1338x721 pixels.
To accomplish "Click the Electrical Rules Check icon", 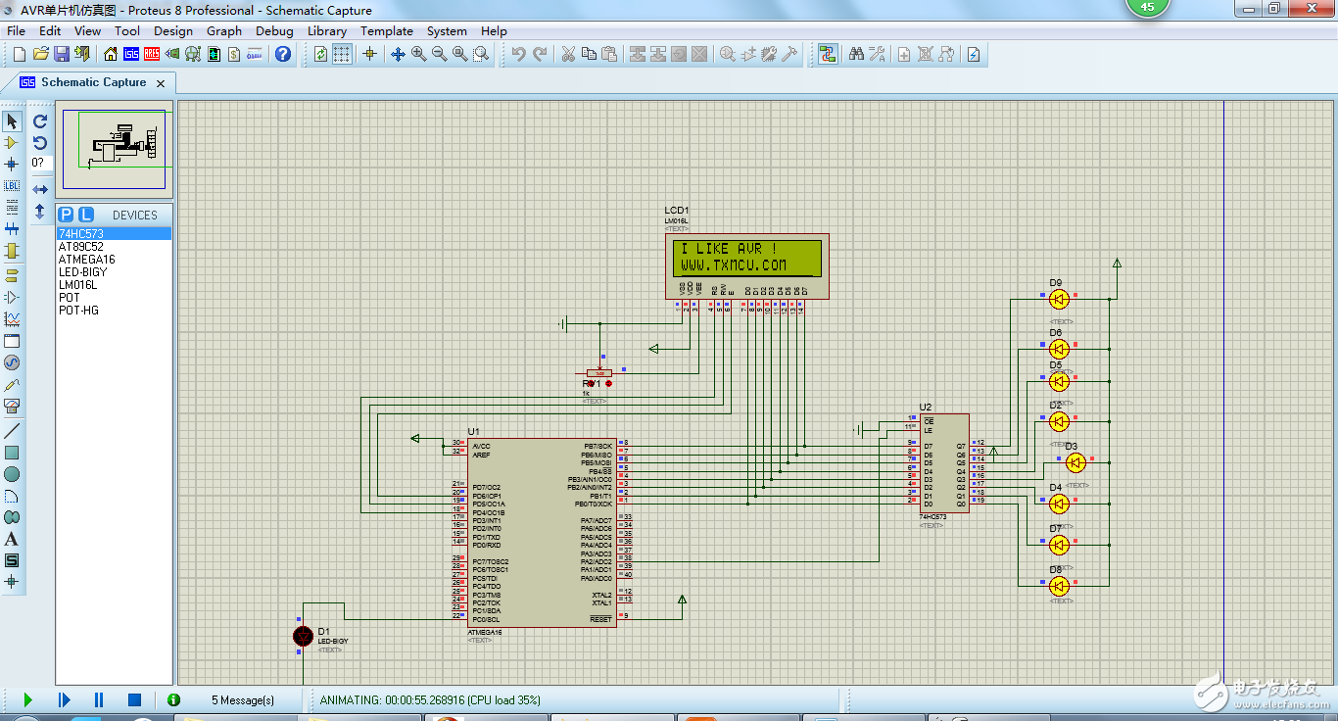I will click(x=974, y=54).
